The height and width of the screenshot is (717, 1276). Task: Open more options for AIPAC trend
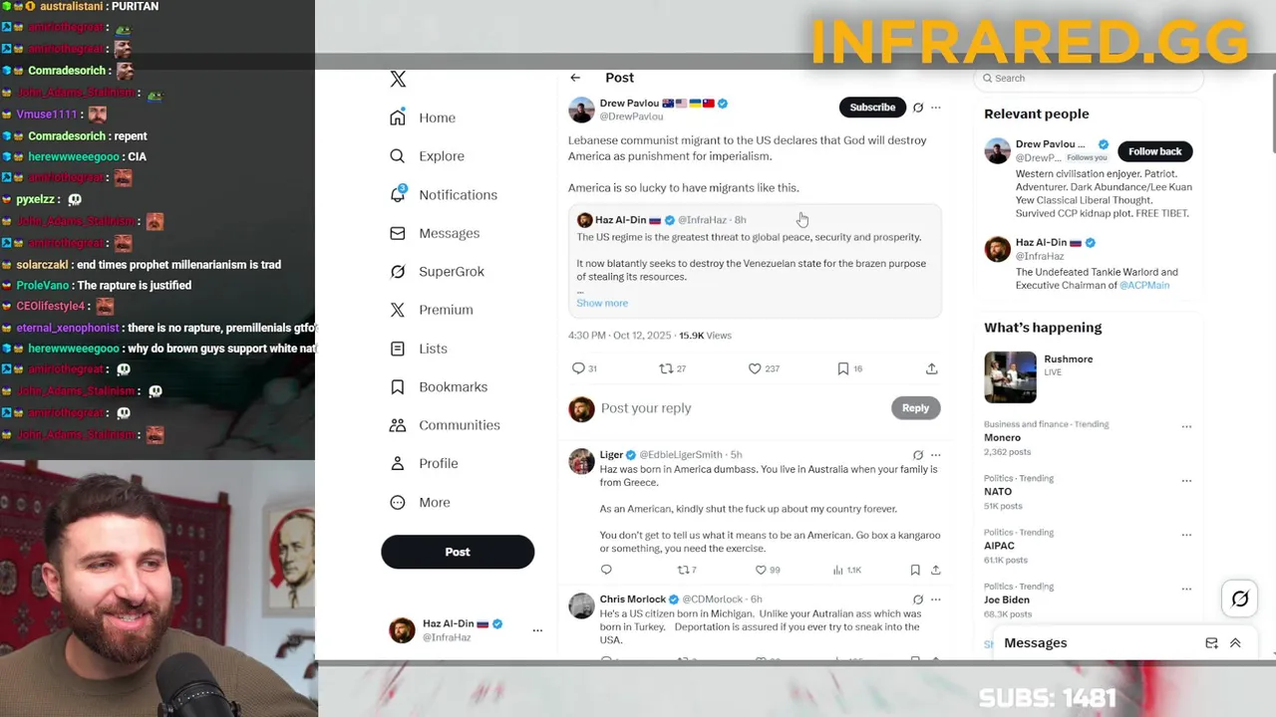pos(1186,535)
